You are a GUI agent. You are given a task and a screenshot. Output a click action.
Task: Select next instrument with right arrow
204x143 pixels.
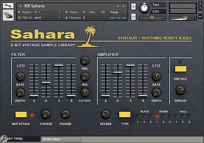click(x=124, y=6)
